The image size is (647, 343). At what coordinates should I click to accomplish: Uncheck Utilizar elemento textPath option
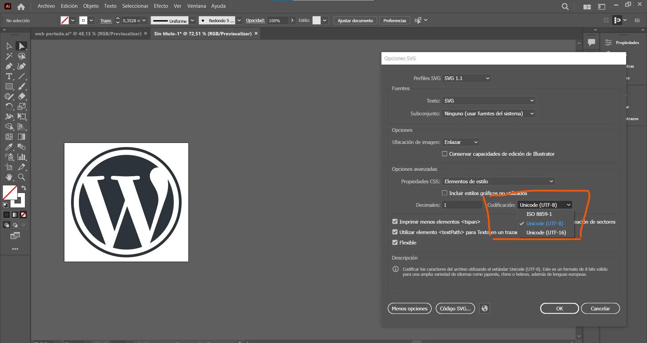[x=395, y=232]
